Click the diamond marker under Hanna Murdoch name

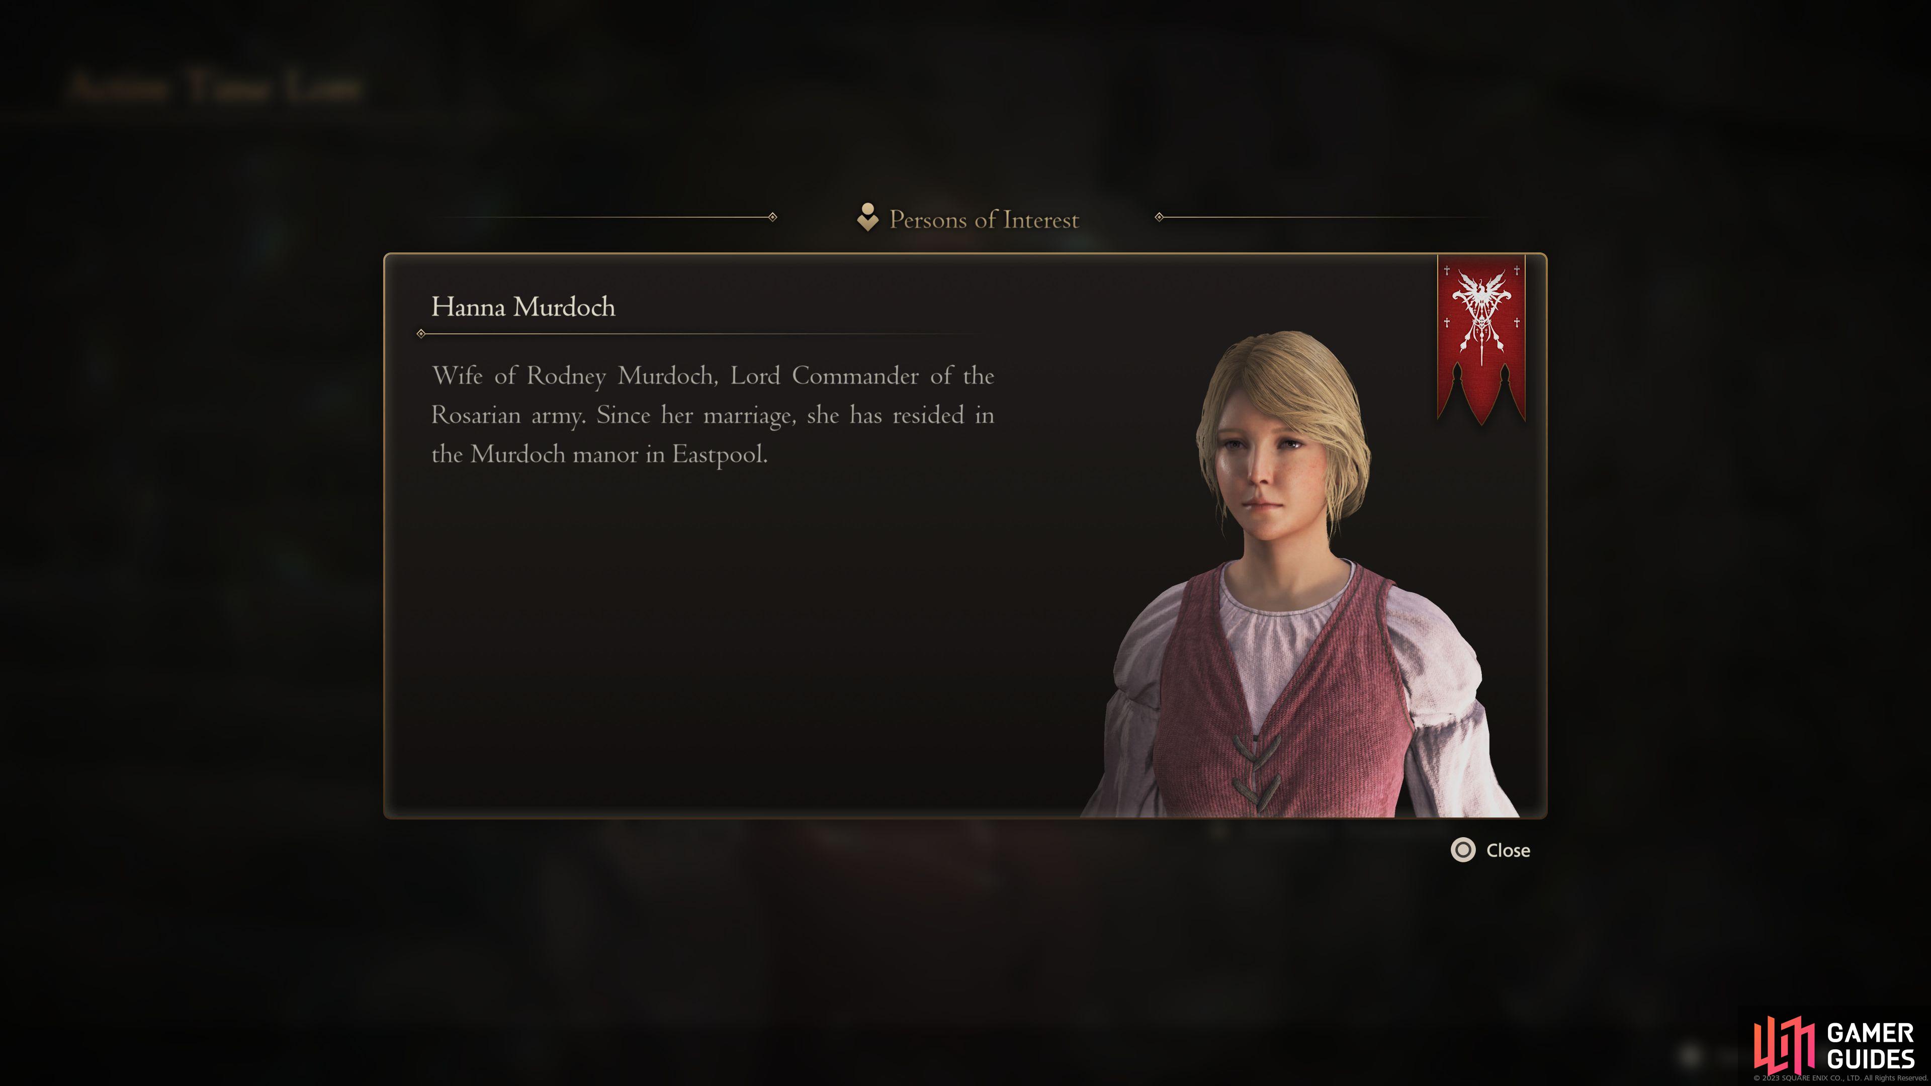coord(420,333)
